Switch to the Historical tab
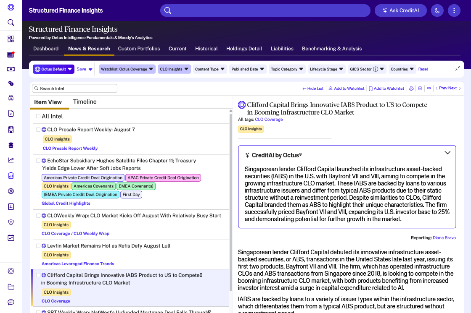The image size is (471, 313). click(x=206, y=49)
